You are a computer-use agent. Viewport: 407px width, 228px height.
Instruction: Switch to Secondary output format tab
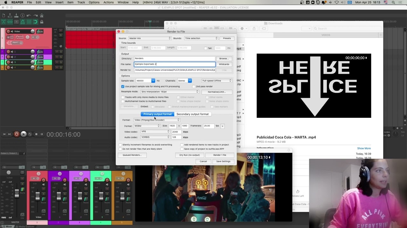click(192, 114)
